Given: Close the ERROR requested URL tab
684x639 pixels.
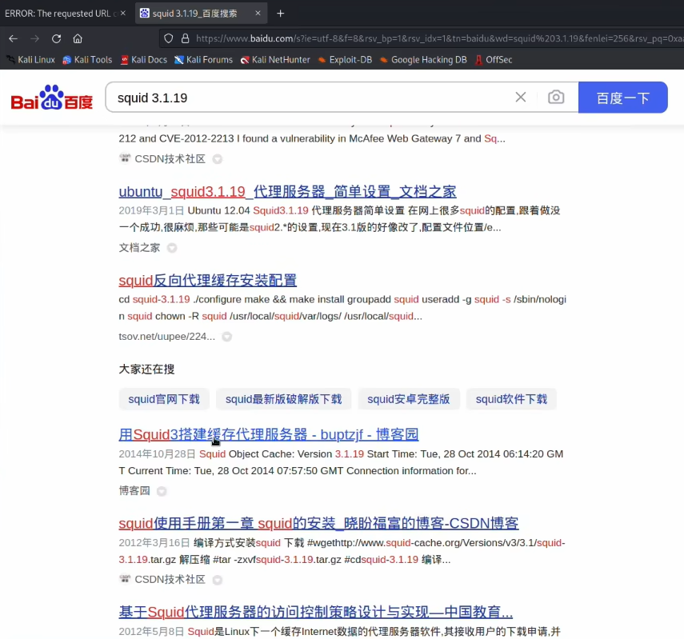Looking at the screenshot, I should [x=123, y=13].
